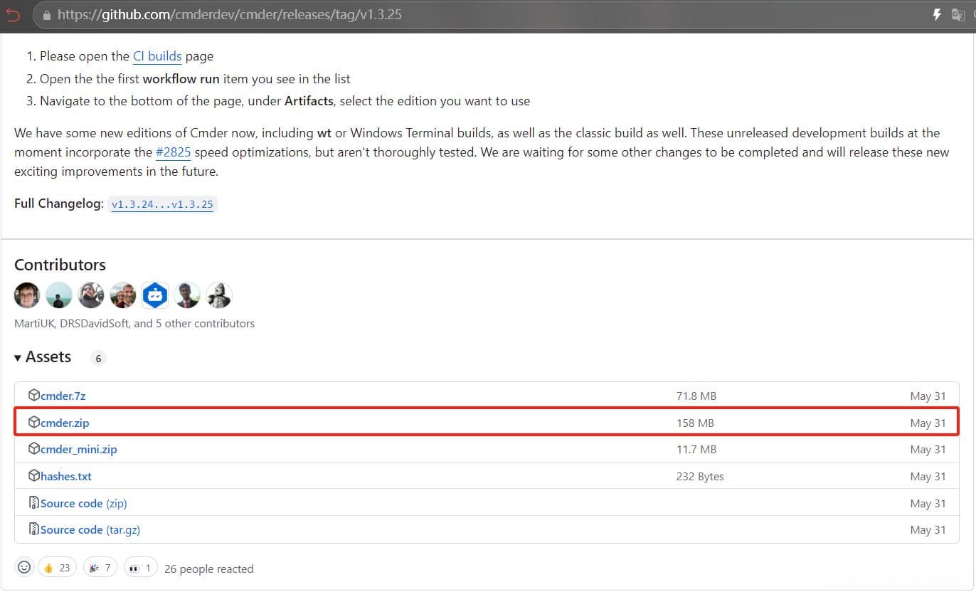This screenshot has width=976, height=592.
Task: Click the '158 MB' size of cmder.zip
Action: pos(695,423)
